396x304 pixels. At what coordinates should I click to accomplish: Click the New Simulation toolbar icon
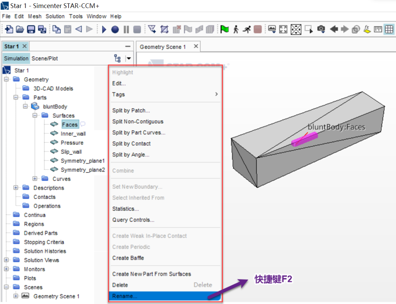[9, 29]
